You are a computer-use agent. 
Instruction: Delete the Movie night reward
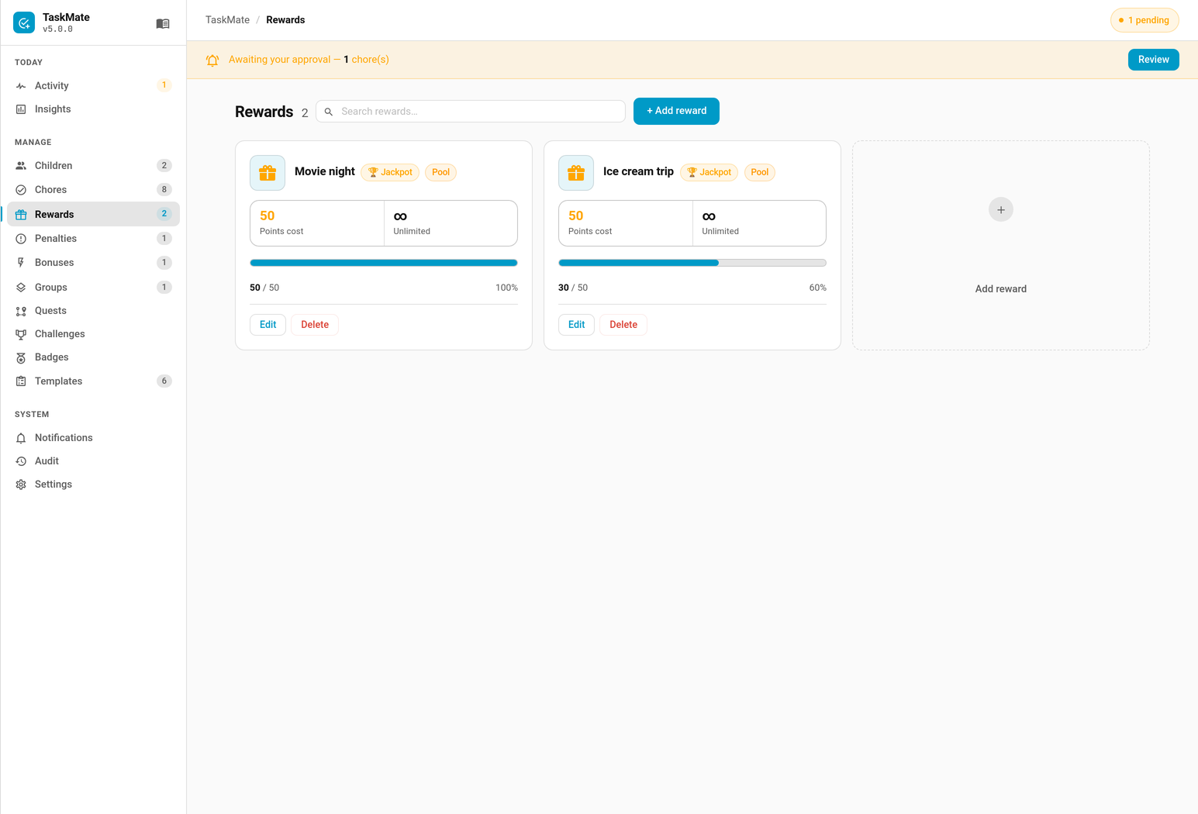(x=315, y=325)
